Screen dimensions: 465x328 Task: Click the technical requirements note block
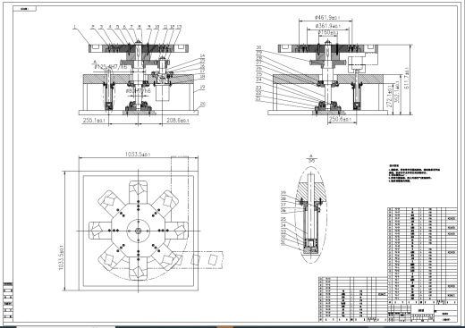click(414, 173)
